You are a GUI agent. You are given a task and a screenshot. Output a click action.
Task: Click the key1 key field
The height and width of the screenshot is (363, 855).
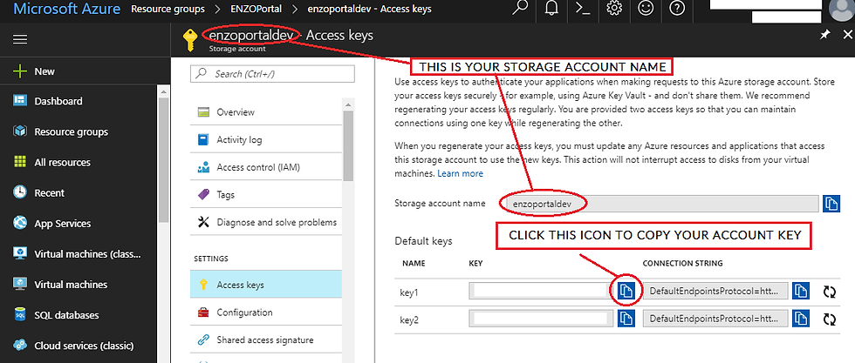[x=542, y=291]
